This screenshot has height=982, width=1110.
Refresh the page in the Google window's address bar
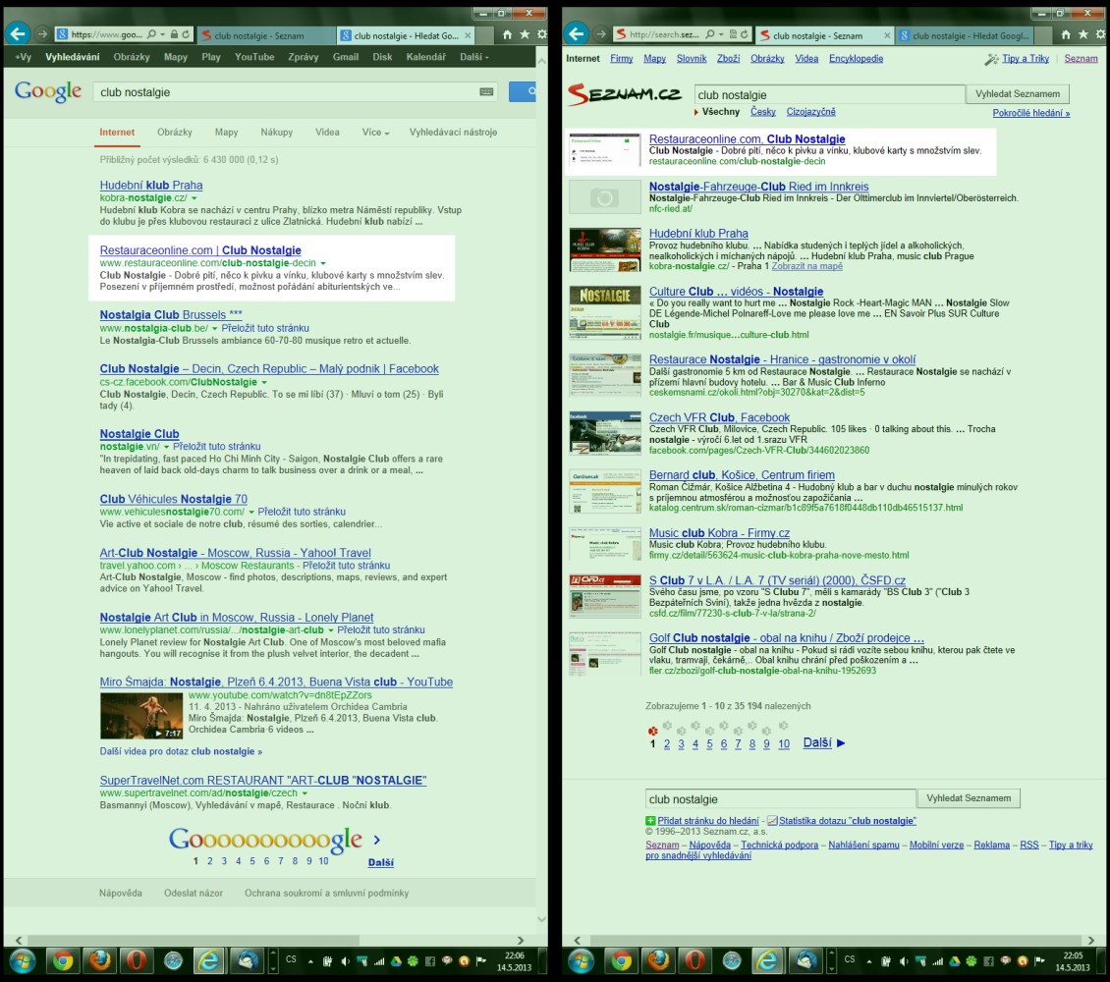click(186, 34)
